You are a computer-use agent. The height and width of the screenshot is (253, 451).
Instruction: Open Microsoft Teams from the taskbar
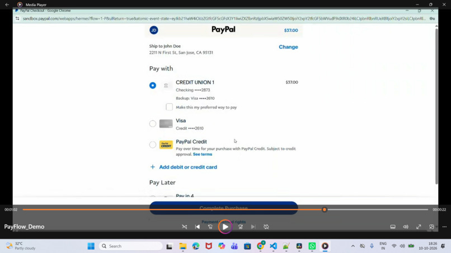tap(234, 246)
